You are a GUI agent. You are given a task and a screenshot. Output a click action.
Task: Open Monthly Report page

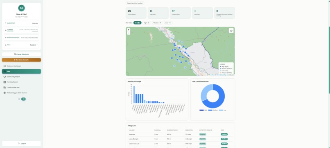[x=21, y=82]
